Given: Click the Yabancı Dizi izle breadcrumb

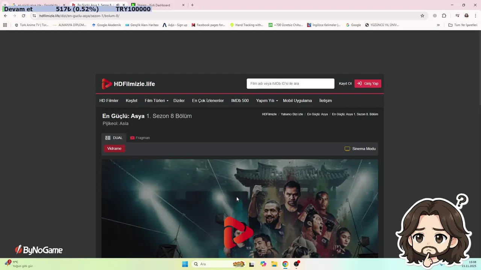Looking at the screenshot, I should pyautogui.click(x=292, y=114).
